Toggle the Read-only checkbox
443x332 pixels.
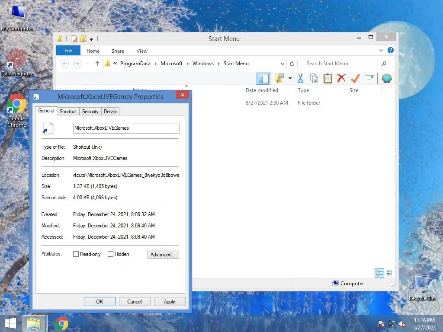pyautogui.click(x=76, y=254)
